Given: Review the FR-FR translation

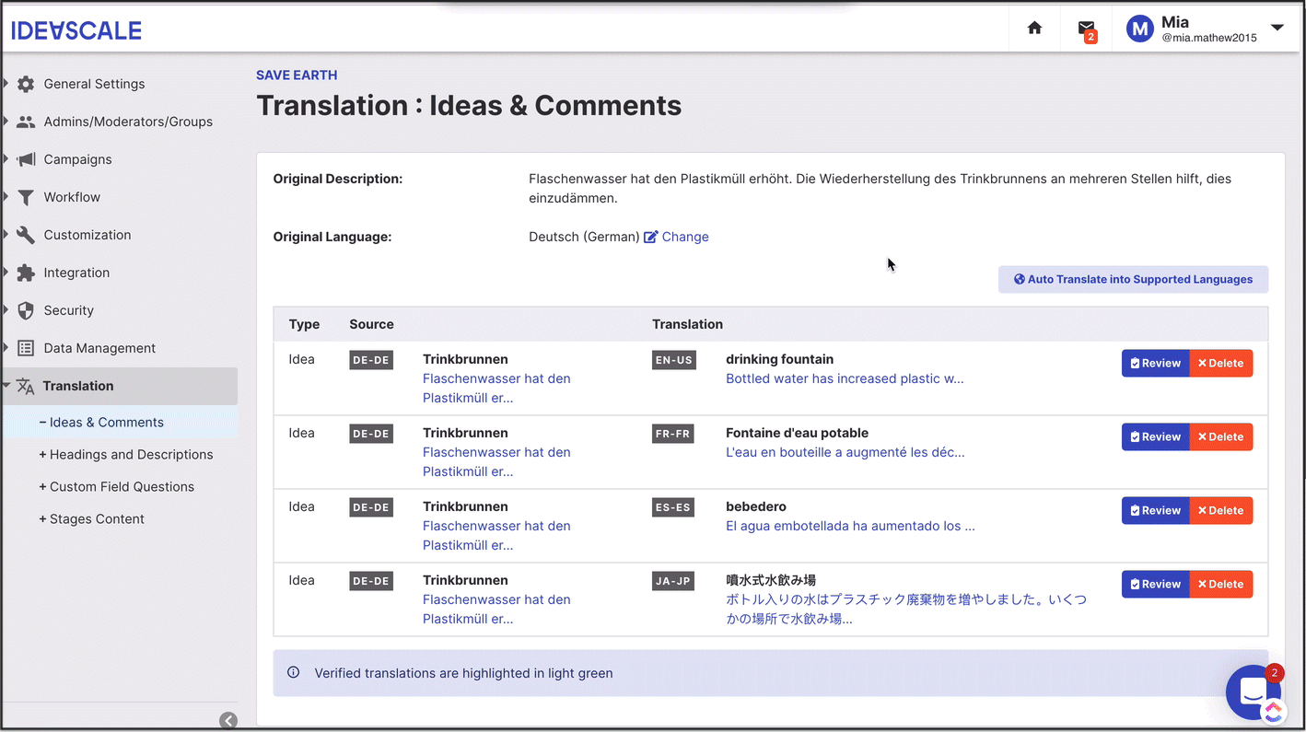Looking at the screenshot, I should (x=1155, y=436).
